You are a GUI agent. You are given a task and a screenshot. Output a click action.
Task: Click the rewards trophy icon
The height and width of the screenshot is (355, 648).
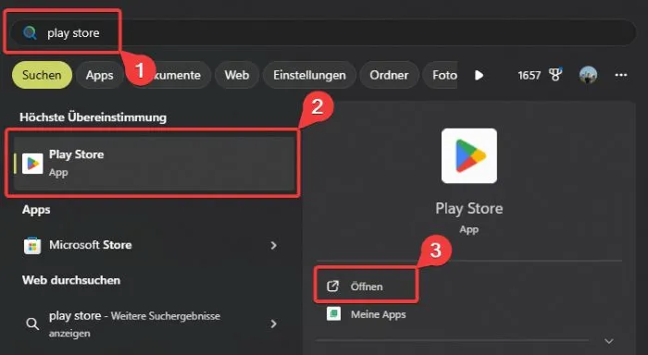[555, 74]
